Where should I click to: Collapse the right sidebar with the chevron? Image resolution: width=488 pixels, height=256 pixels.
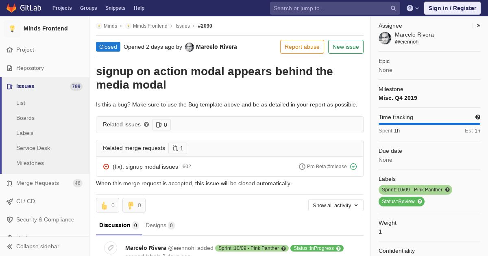point(479,26)
